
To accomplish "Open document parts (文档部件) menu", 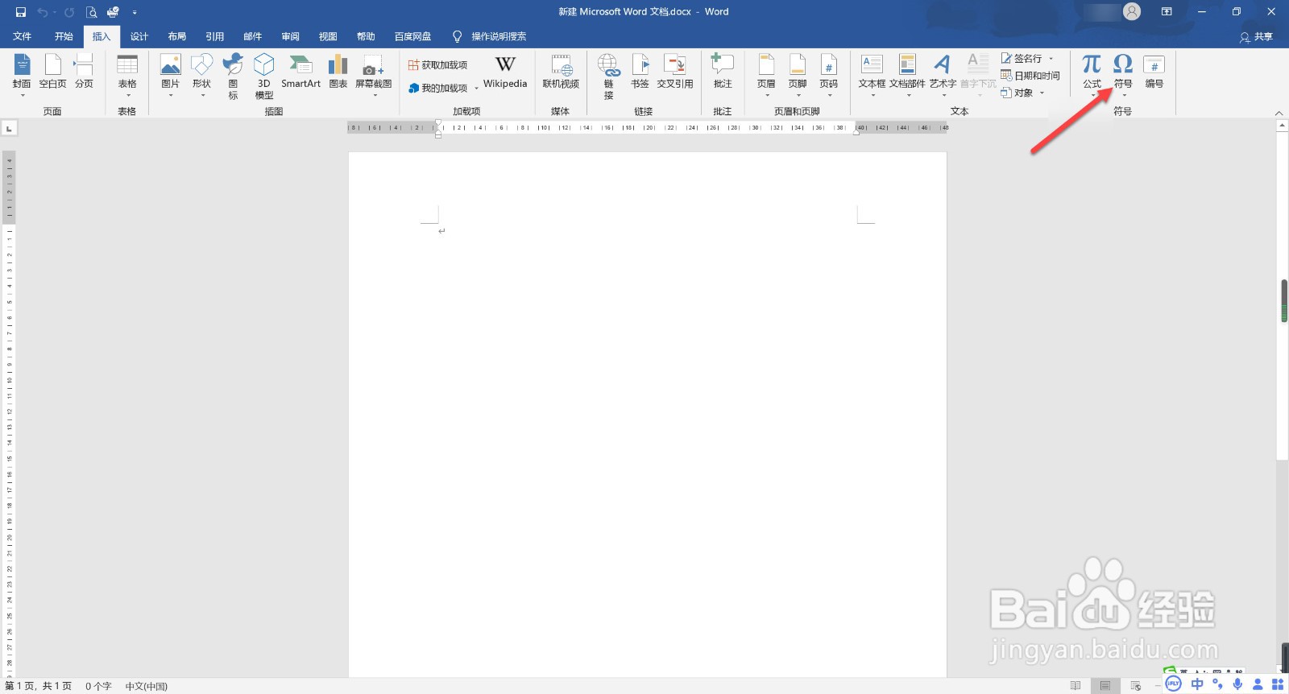I will (x=907, y=74).
